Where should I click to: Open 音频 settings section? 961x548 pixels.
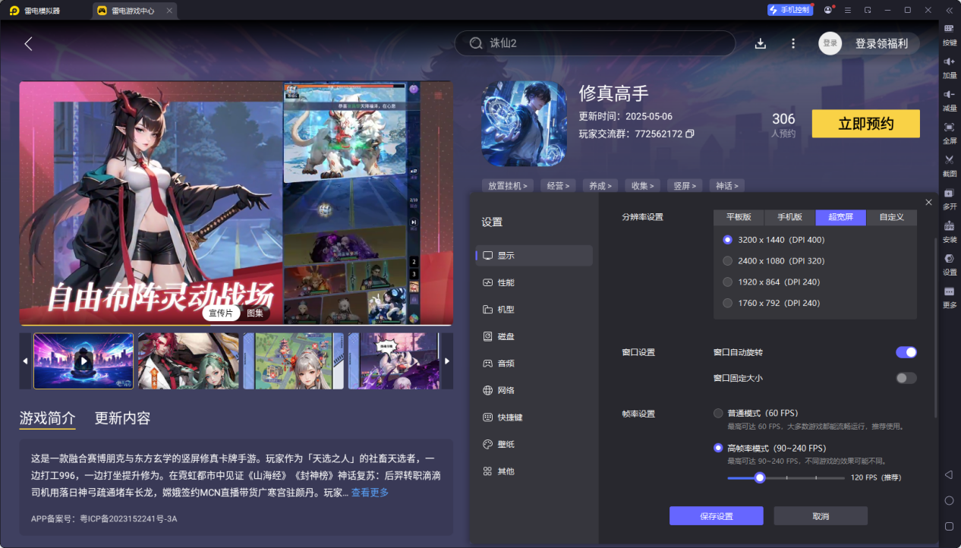(x=534, y=364)
